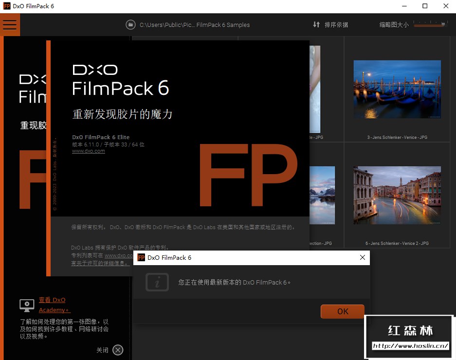Maximize the DxO FilmPack 6 window
The width and height of the screenshot is (456, 360).
[x=425, y=6]
